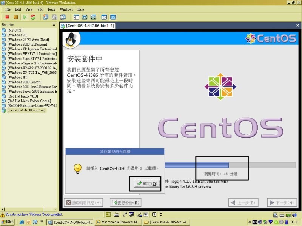302x226 pixels.
Task: Switch to Macromedia Fireworks taskbar button
Action: pyautogui.click(x=118, y=222)
